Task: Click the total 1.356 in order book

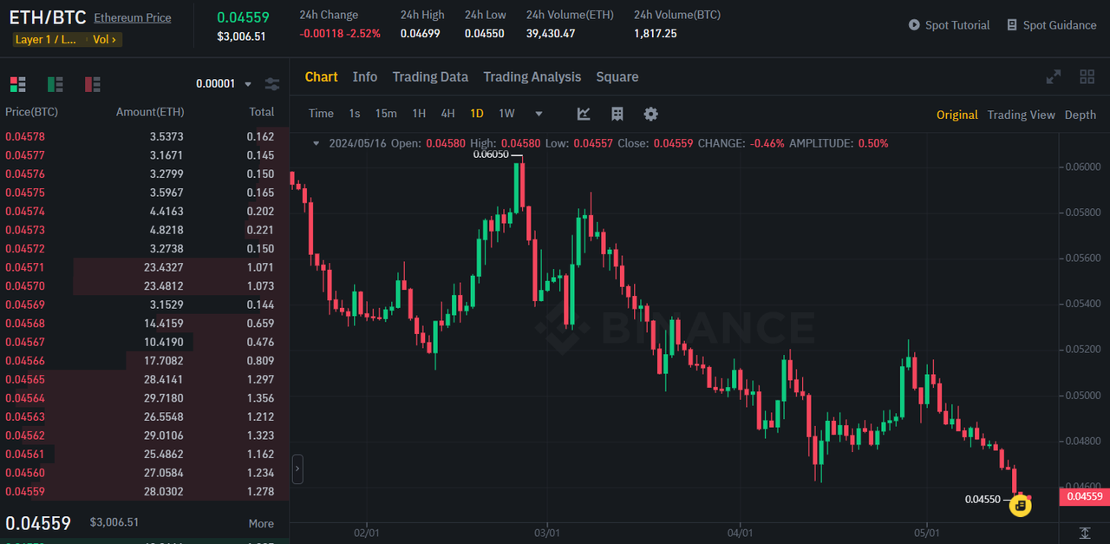Action: point(260,397)
